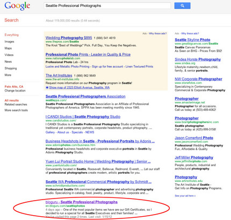The image size is (231, 220).
Task: Open Jeff Miller Photography ad
Action: [x=194, y=158]
